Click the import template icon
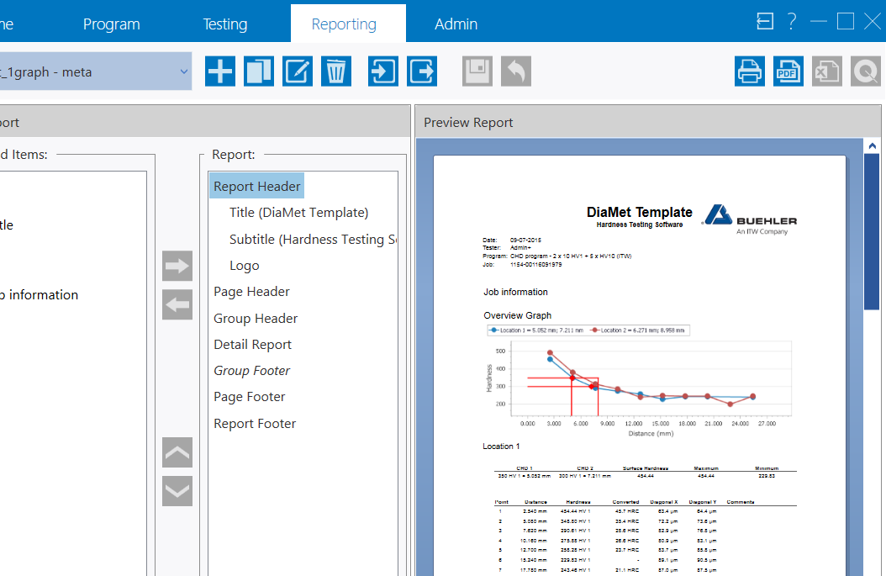The height and width of the screenshot is (576, 886). click(383, 71)
